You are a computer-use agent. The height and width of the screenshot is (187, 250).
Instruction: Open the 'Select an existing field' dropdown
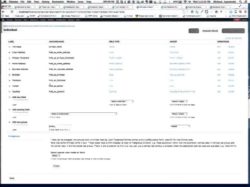(83, 114)
